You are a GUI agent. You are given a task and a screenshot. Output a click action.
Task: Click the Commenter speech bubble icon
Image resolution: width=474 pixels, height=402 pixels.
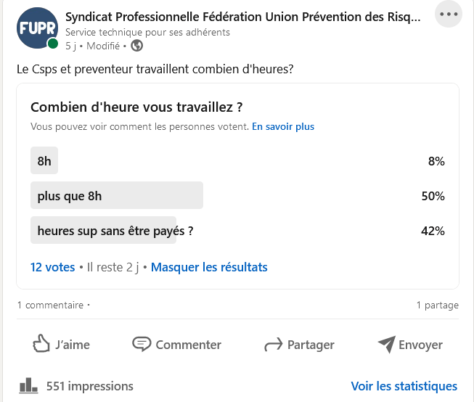click(x=141, y=345)
